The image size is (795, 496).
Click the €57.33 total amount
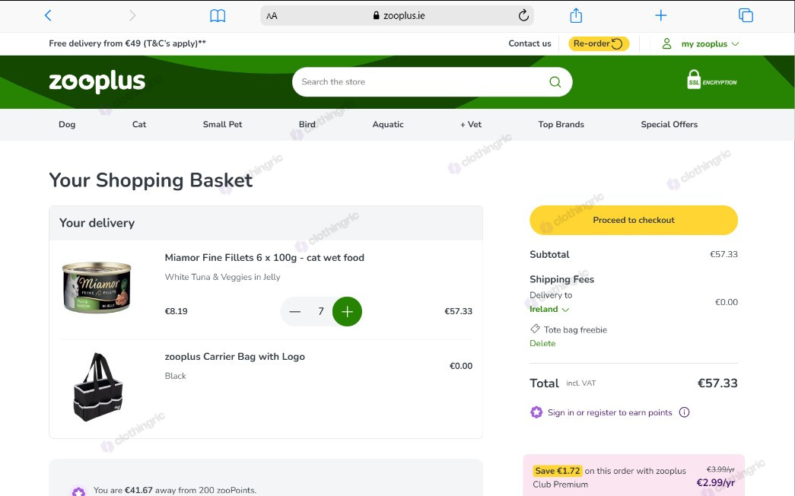pos(717,383)
